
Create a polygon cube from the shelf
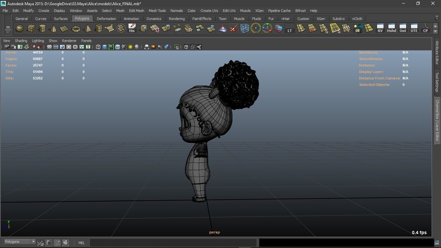point(31,28)
